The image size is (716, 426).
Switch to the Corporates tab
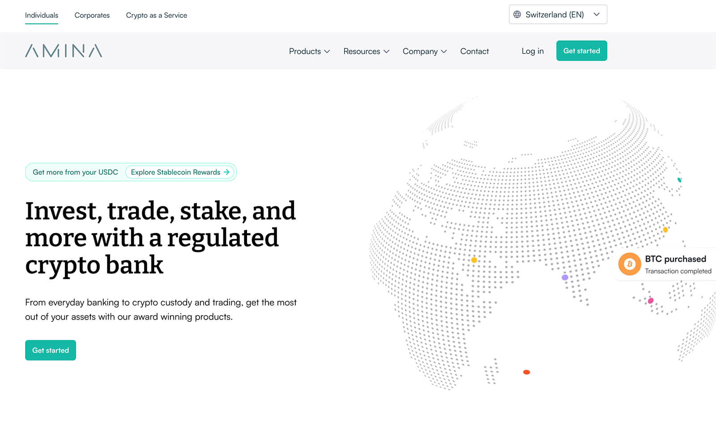(x=92, y=15)
